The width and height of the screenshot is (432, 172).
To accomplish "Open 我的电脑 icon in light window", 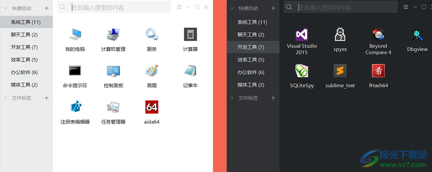I will [x=75, y=34].
